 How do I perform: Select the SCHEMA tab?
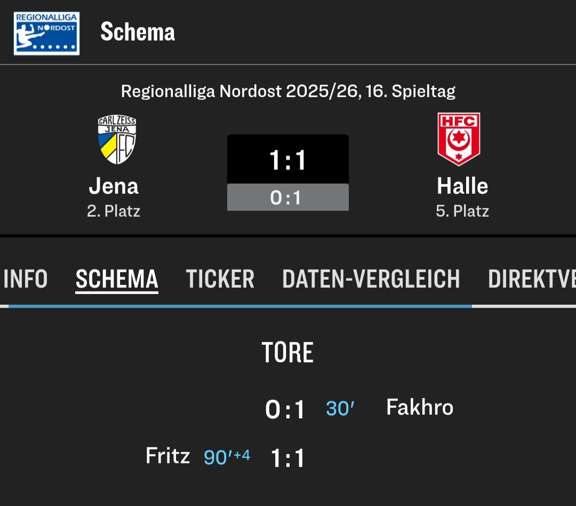pyautogui.click(x=117, y=279)
